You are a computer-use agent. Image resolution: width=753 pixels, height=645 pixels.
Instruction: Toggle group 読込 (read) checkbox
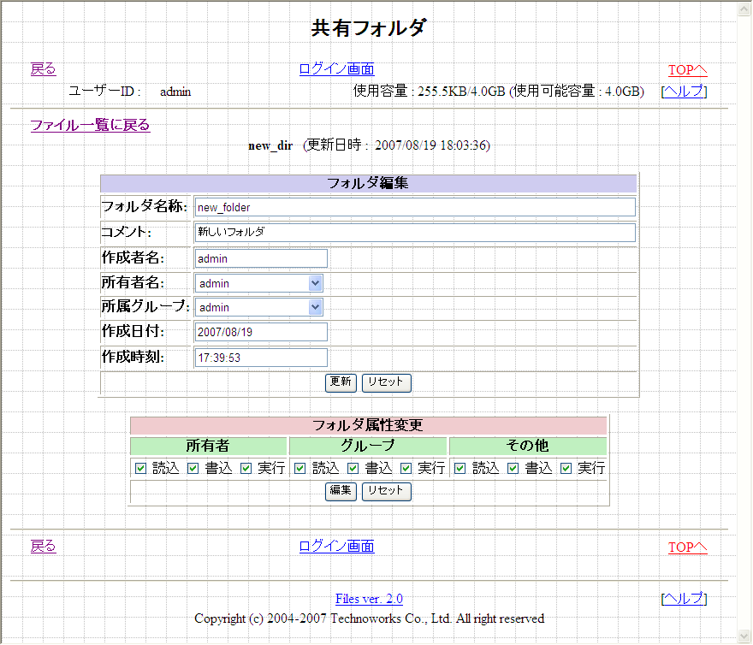pyautogui.click(x=300, y=468)
